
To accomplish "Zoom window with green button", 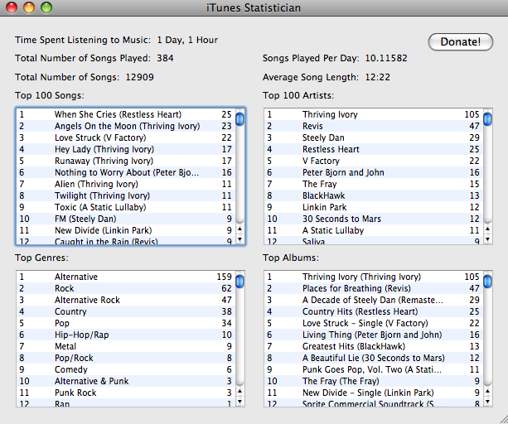I will click(46, 7).
